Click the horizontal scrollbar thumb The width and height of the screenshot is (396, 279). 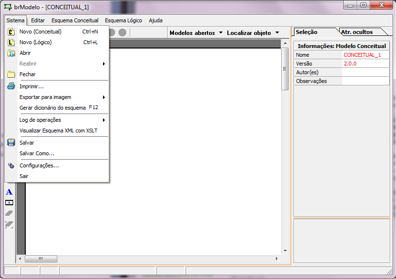[41, 259]
